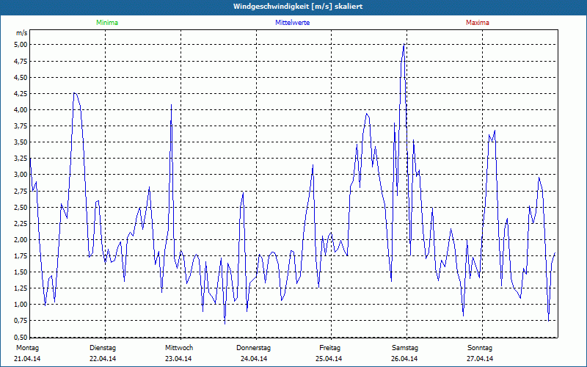Click the date 26.04.14
The image size is (587, 367).
click(404, 359)
